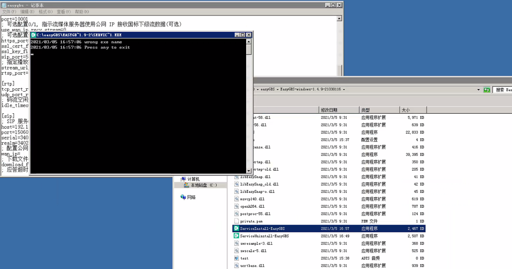Click the ServiceInstall-EasyGBS file icon
The image size is (512, 269).
pyautogui.click(x=236, y=228)
